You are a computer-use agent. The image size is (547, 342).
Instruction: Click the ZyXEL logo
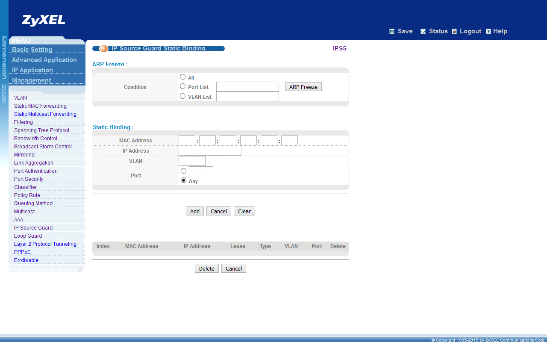pos(44,20)
